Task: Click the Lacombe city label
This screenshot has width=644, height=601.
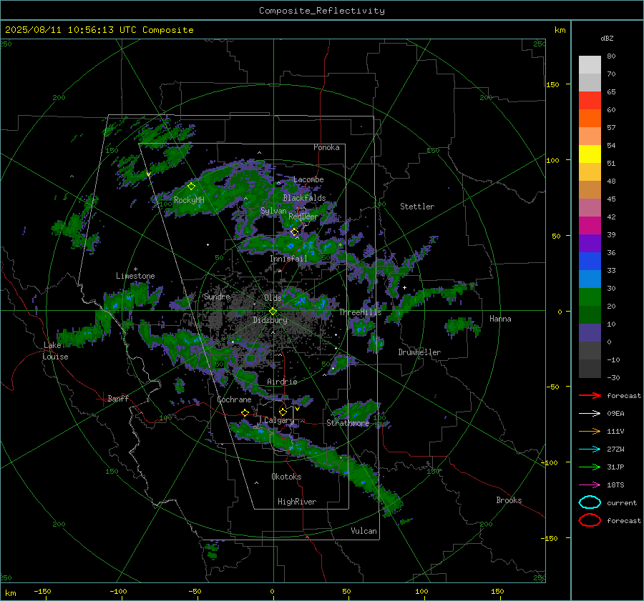Action: click(x=308, y=179)
